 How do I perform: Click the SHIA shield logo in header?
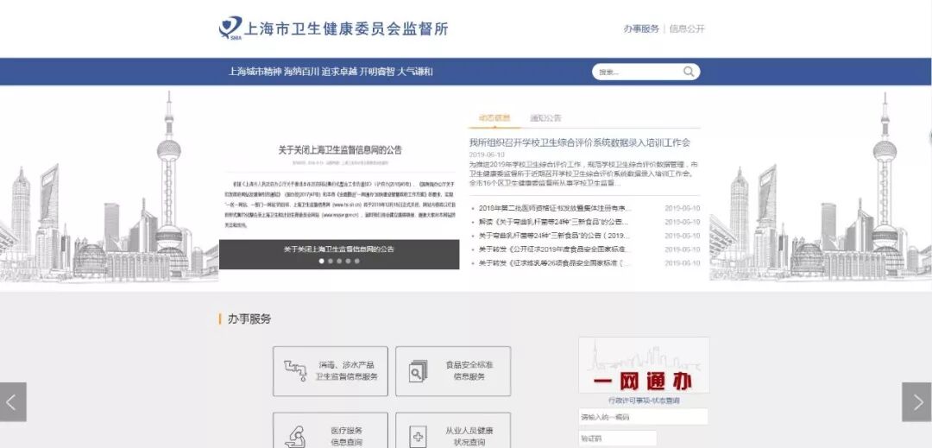click(x=230, y=28)
